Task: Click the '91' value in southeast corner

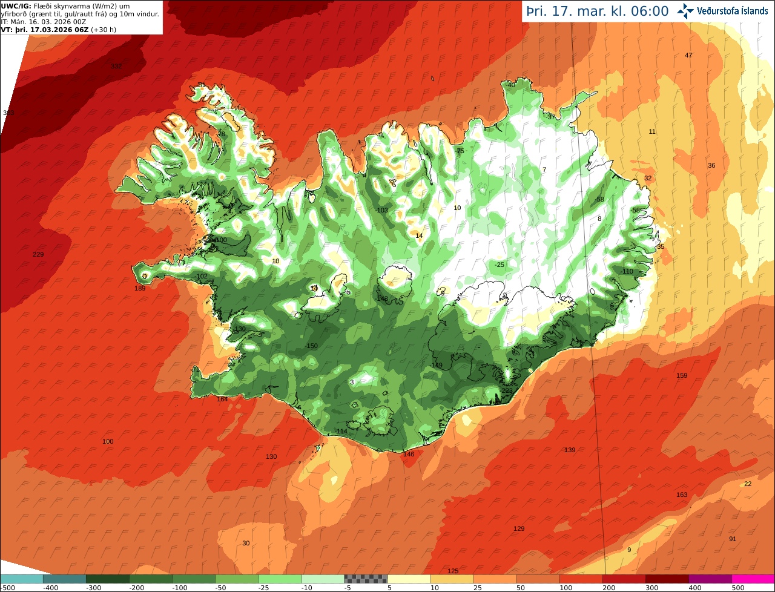Action: click(733, 539)
